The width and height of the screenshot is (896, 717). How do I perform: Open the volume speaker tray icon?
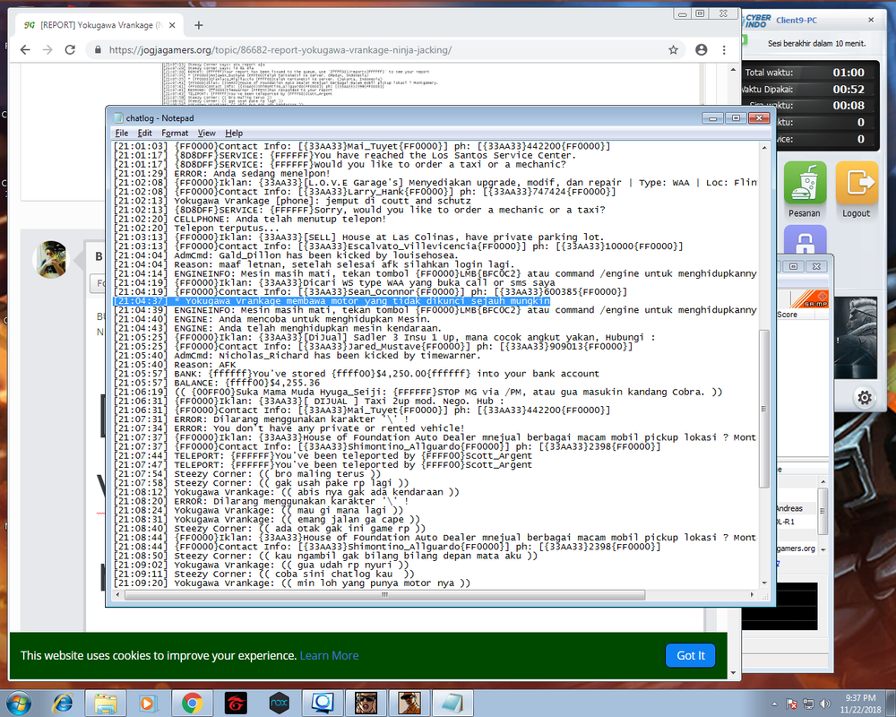coord(825,704)
